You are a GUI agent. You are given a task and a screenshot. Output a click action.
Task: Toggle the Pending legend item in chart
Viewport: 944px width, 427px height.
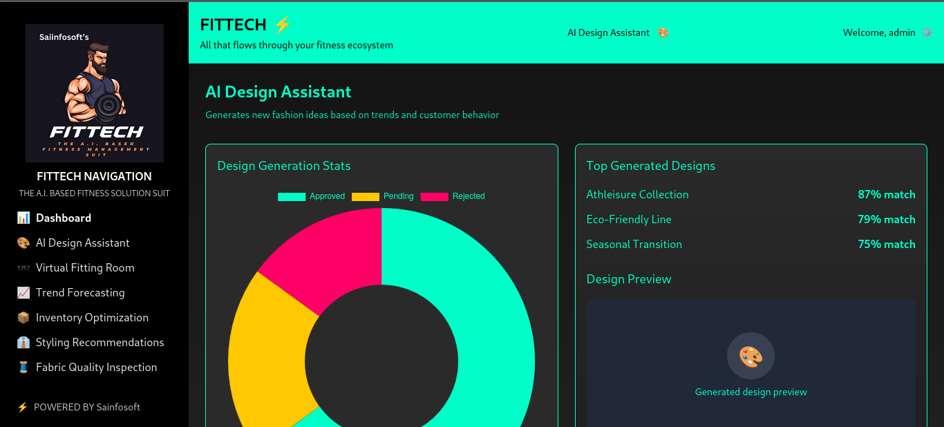click(x=383, y=196)
